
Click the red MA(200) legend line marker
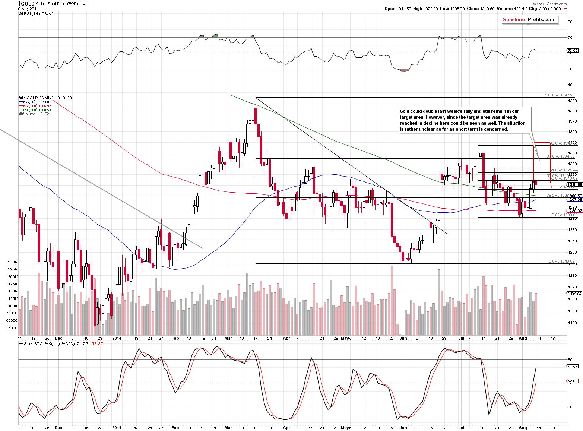tap(21, 106)
